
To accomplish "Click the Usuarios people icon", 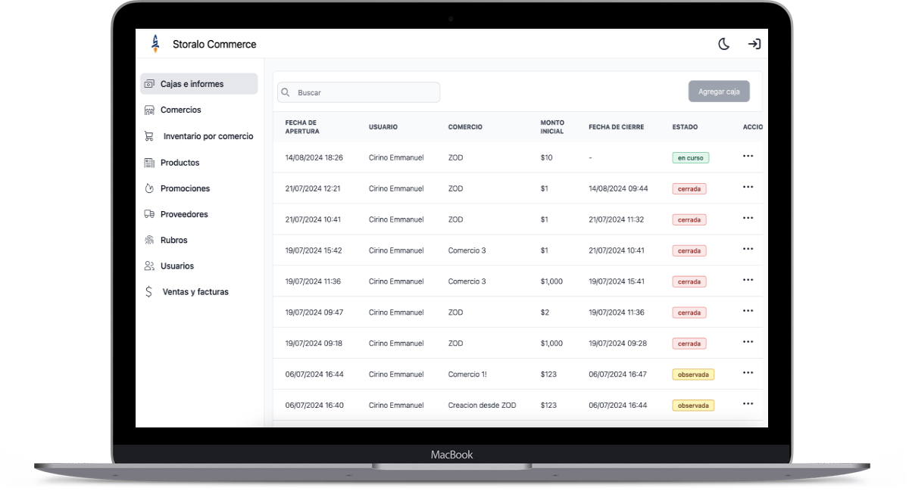I will pos(149,266).
